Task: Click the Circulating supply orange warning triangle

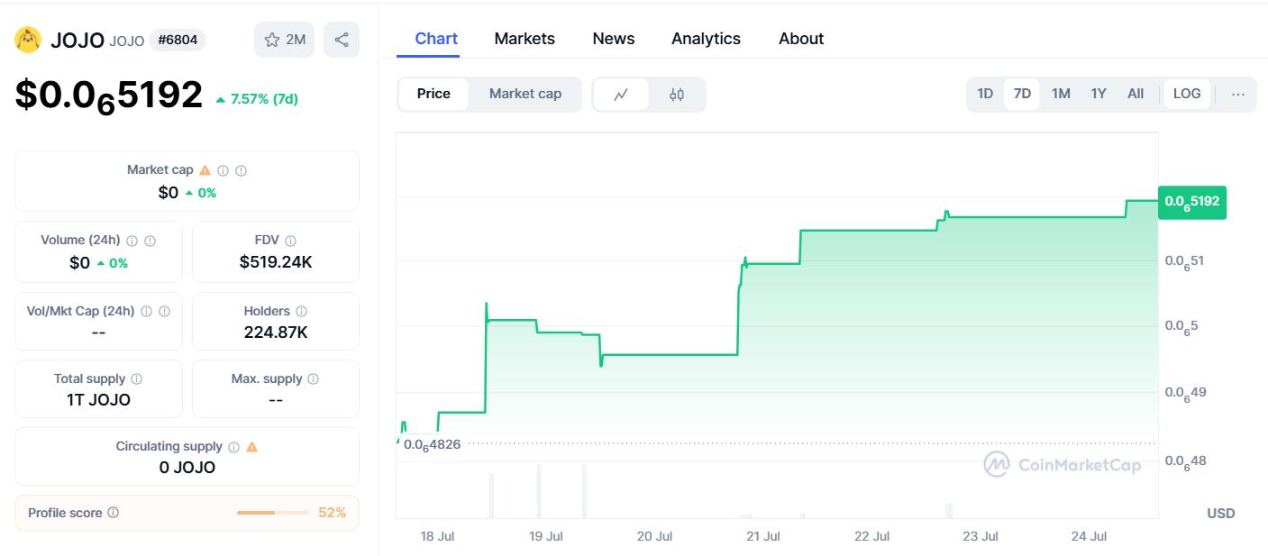Action: pos(252,447)
